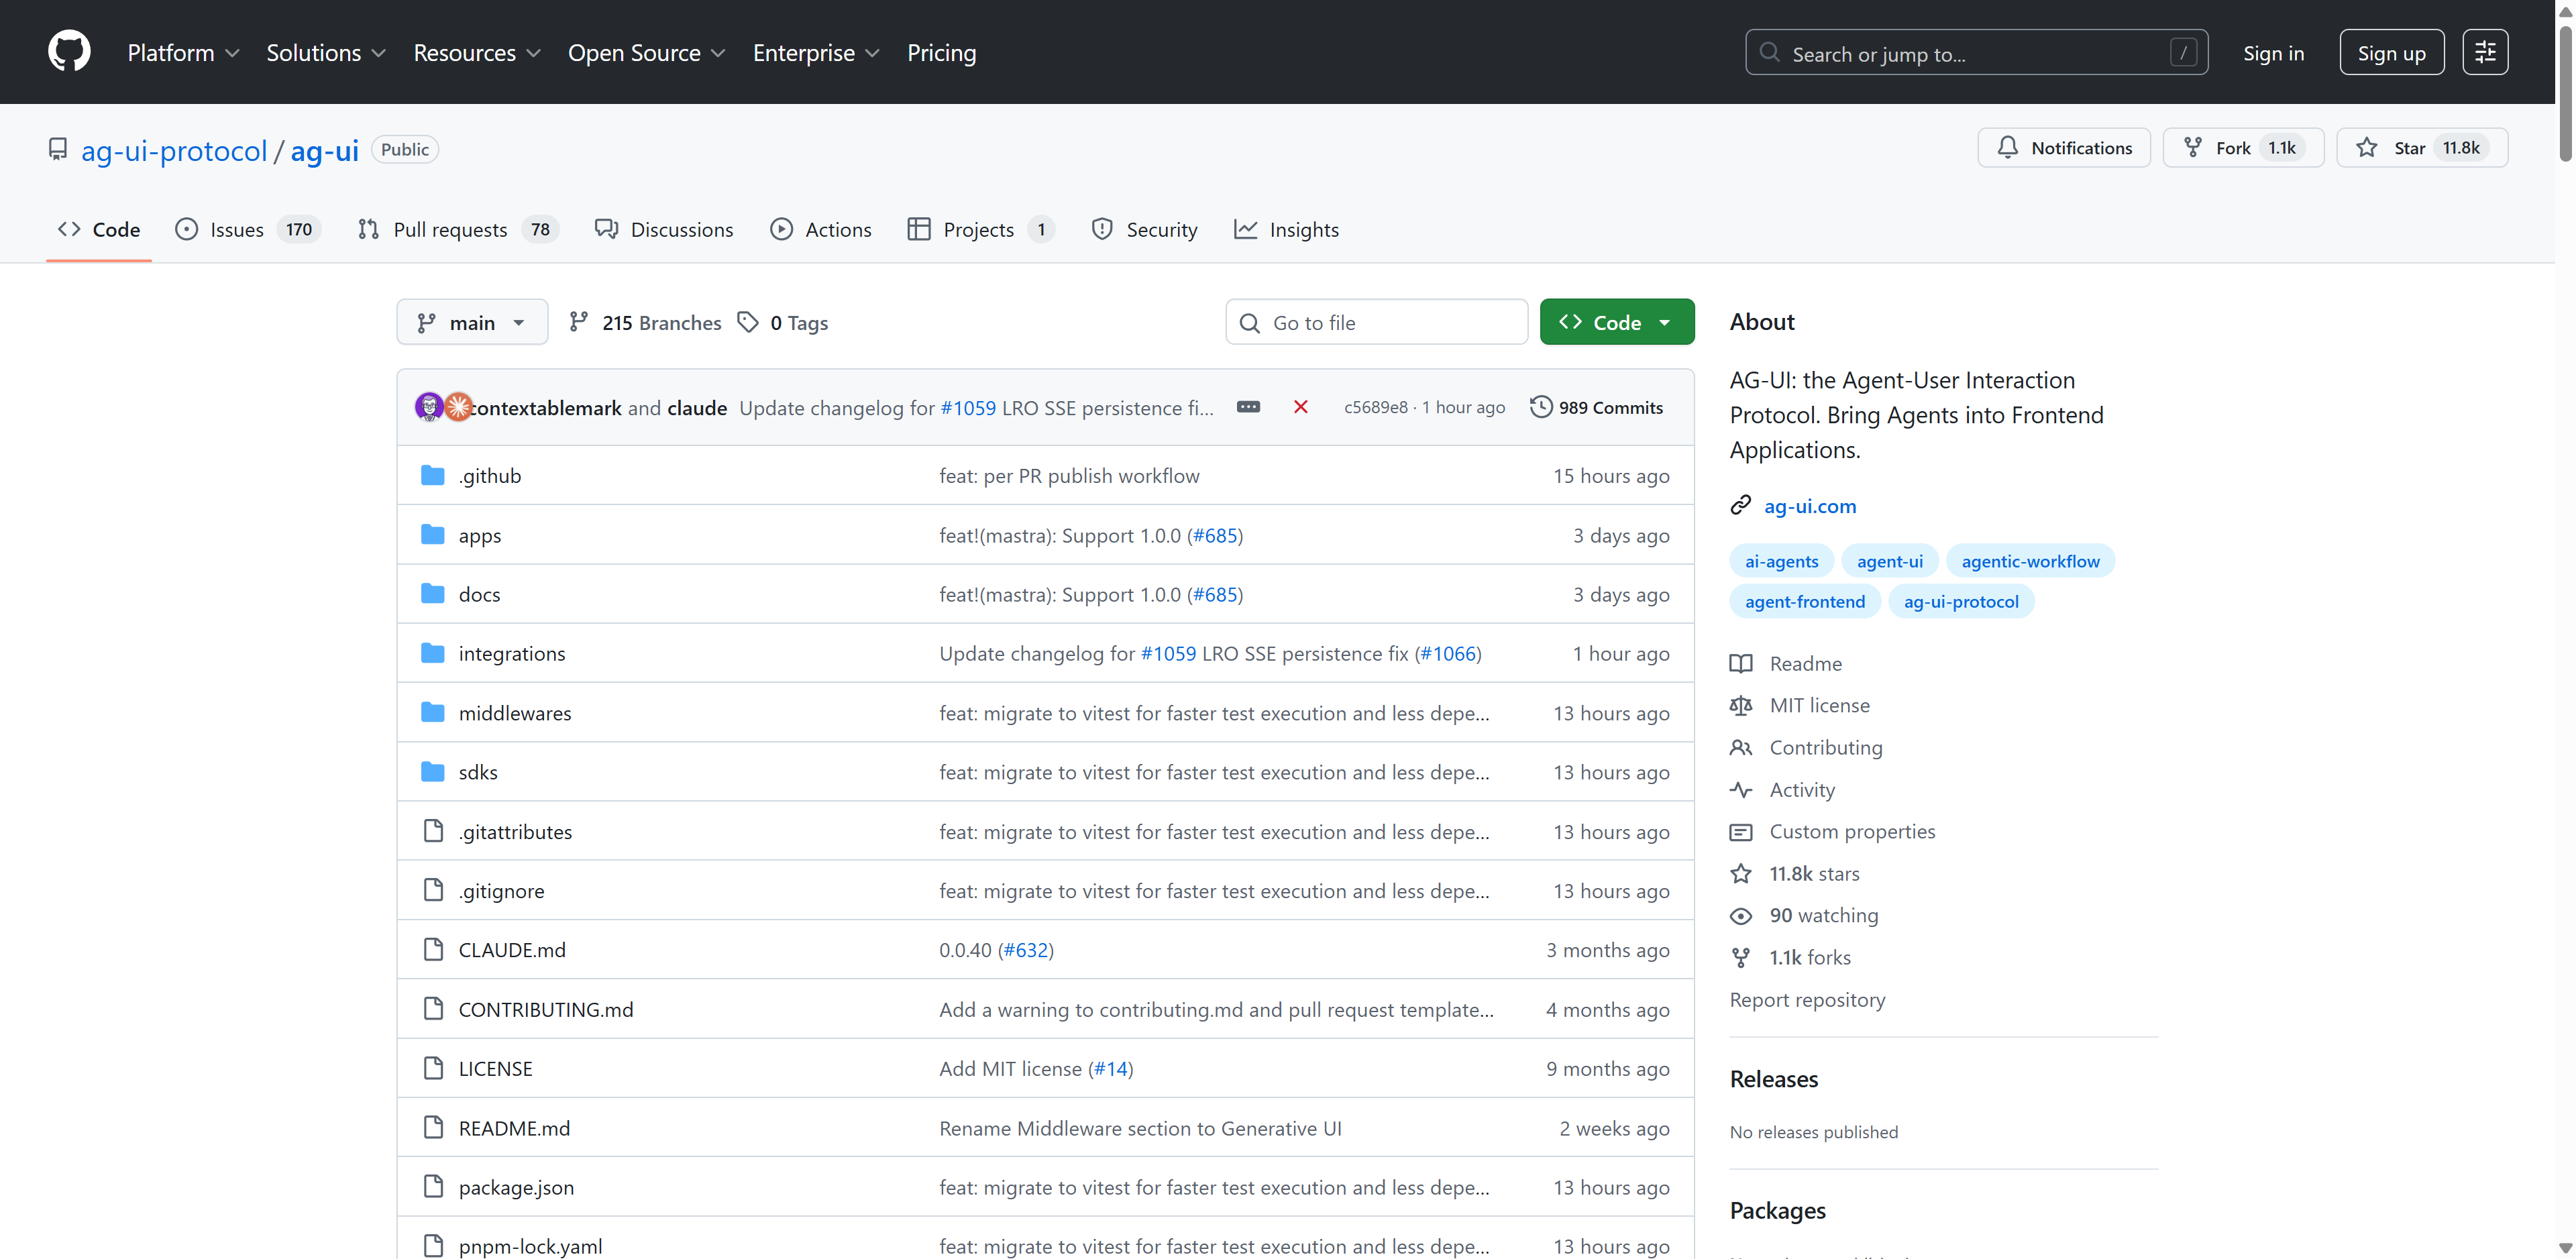Click the GitHub Octocat logo
Viewport: 2576px width, 1259px height.
pyautogui.click(x=69, y=52)
